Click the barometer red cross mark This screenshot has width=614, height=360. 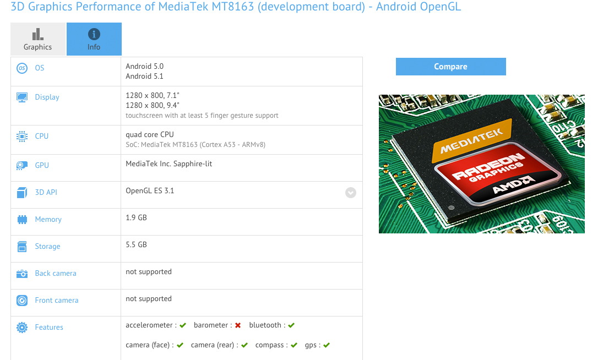(x=238, y=325)
